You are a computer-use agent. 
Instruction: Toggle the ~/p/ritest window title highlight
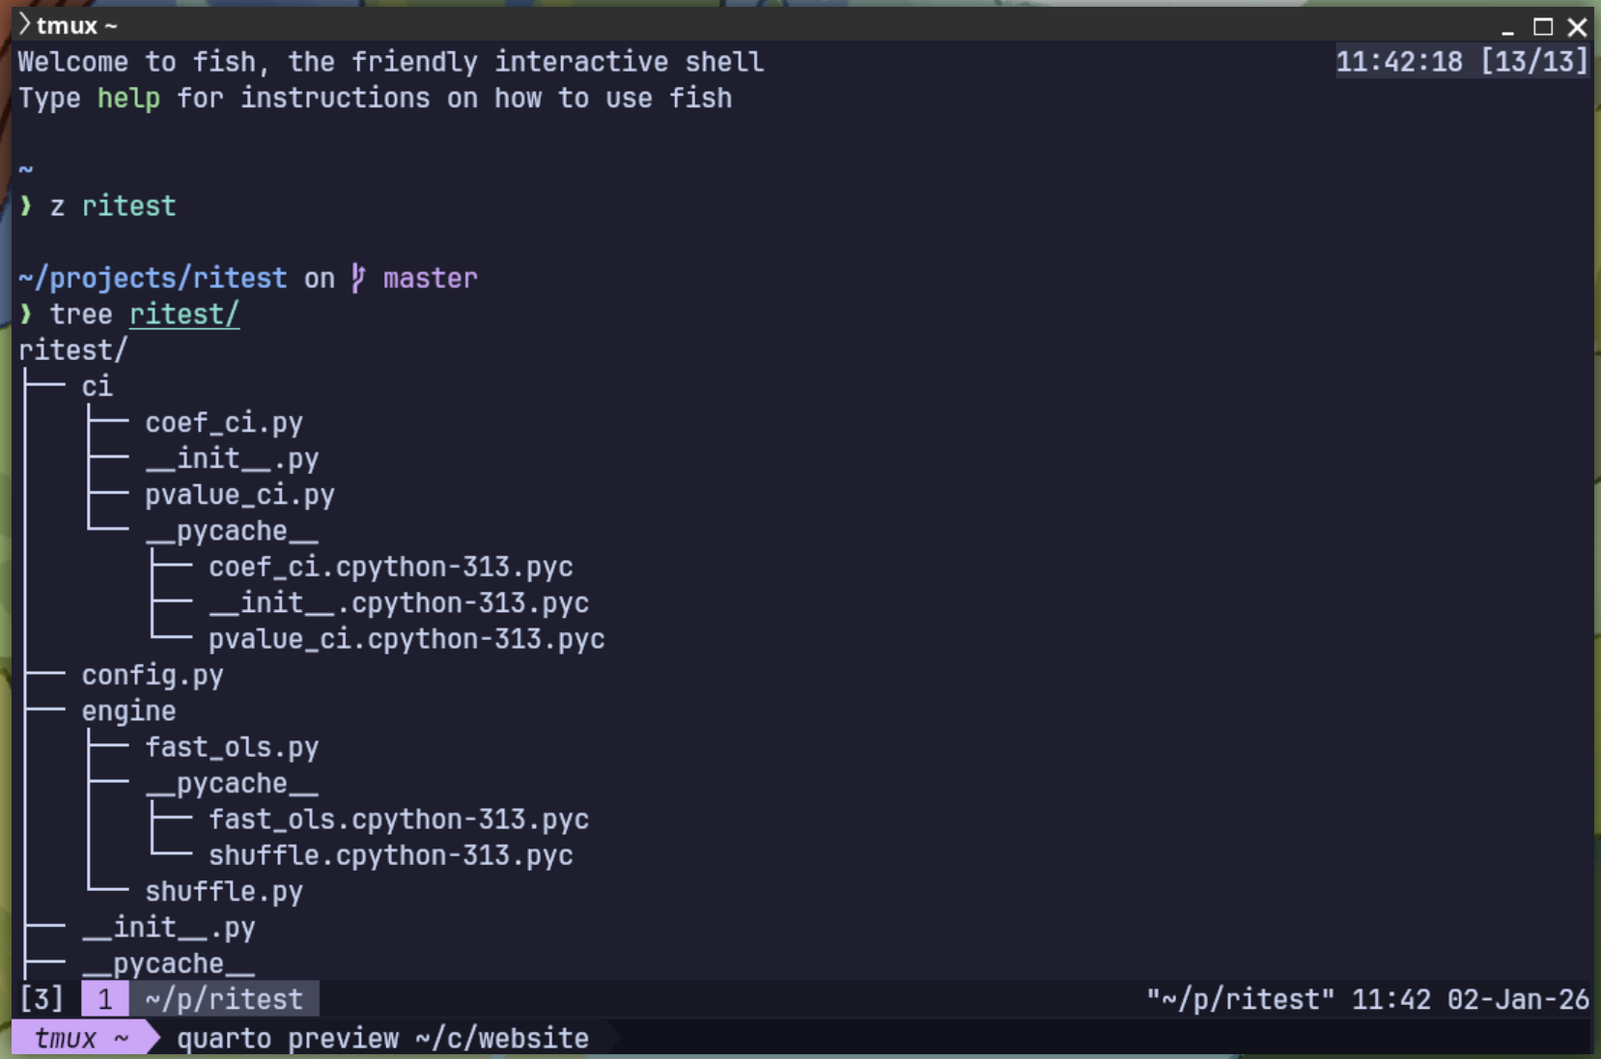pos(221,999)
